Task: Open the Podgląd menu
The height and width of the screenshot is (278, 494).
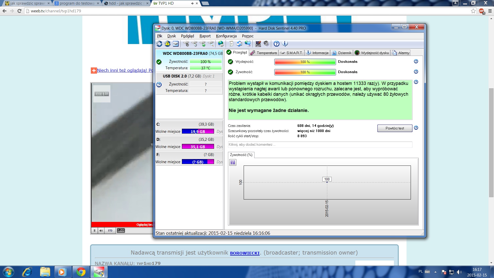Action: pyautogui.click(x=188, y=36)
